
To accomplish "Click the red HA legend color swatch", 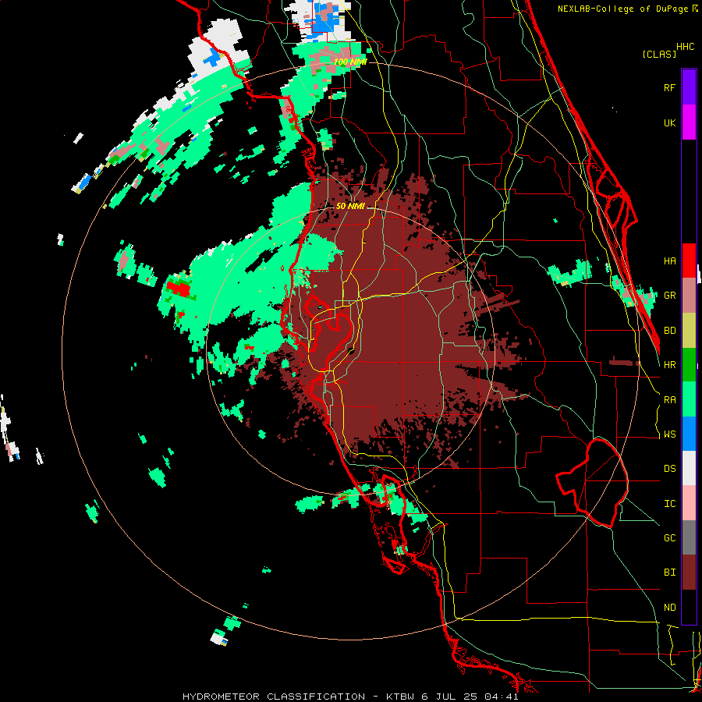I will [689, 261].
